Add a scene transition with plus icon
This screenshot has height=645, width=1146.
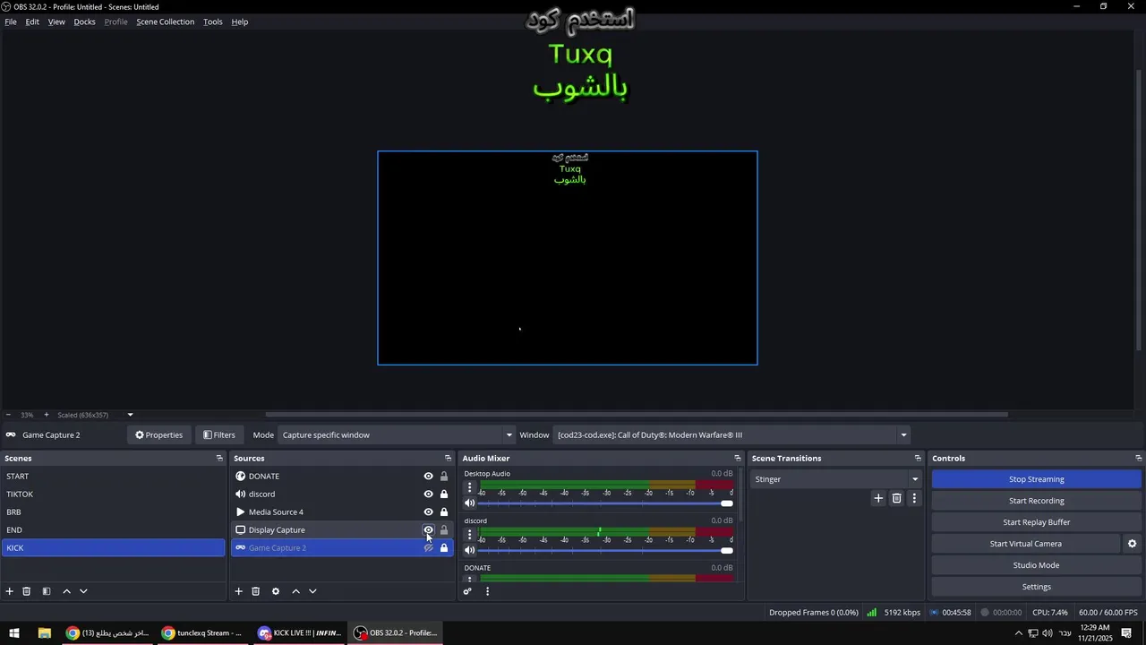pos(878,498)
